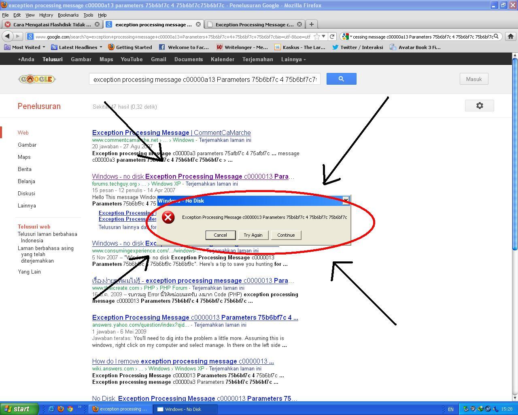
Task: Click the volume speaker tray icon
Action: 473,409
